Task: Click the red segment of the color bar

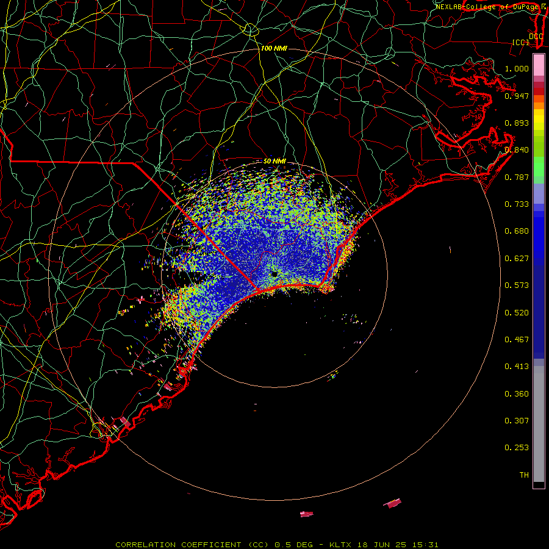Action: [x=539, y=91]
